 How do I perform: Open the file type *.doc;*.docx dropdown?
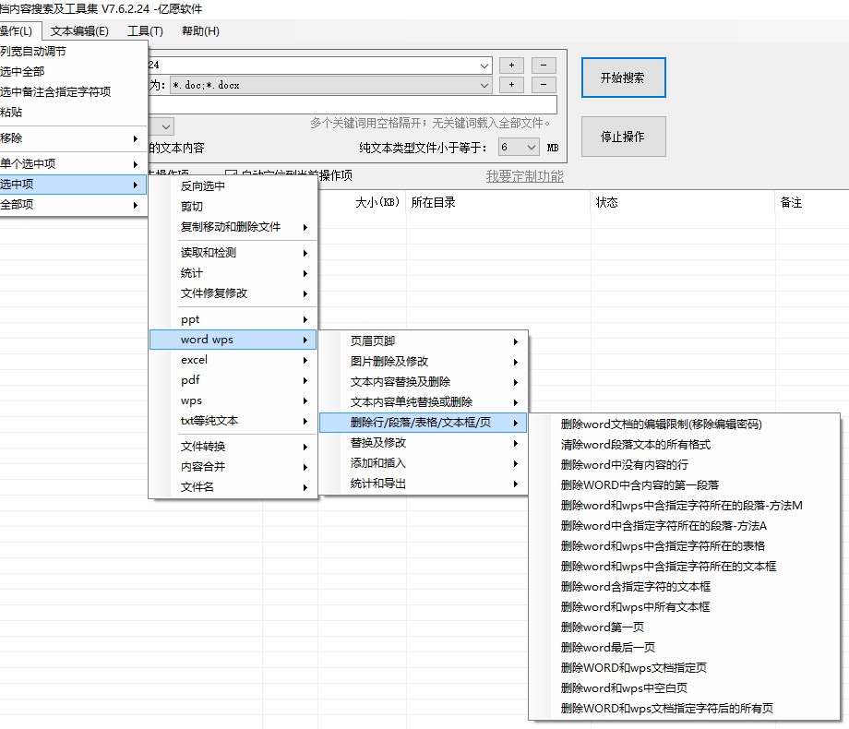coord(484,85)
